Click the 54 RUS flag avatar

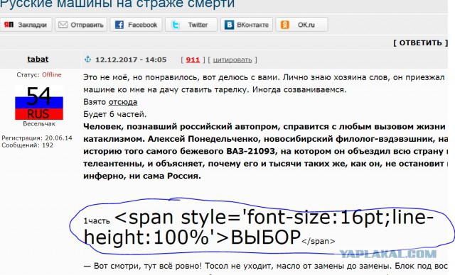pos(39,102)
